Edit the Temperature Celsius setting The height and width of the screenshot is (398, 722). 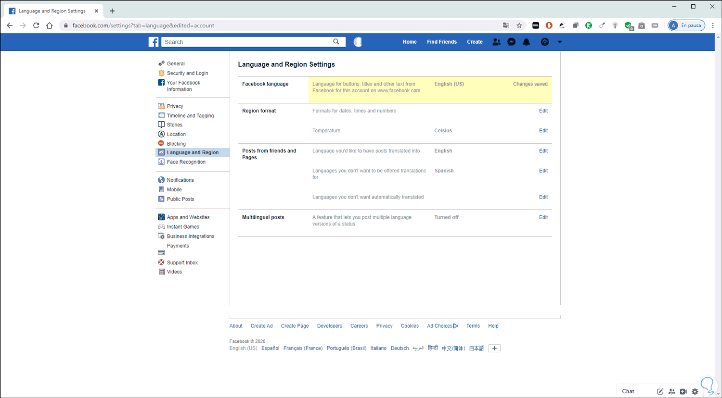pyautogui.click(x=543, y=131)
